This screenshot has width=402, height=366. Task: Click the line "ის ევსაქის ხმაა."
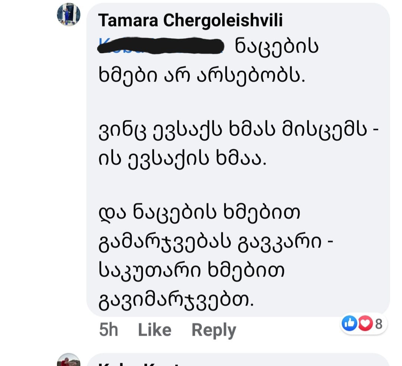click(x=183, y=160)
